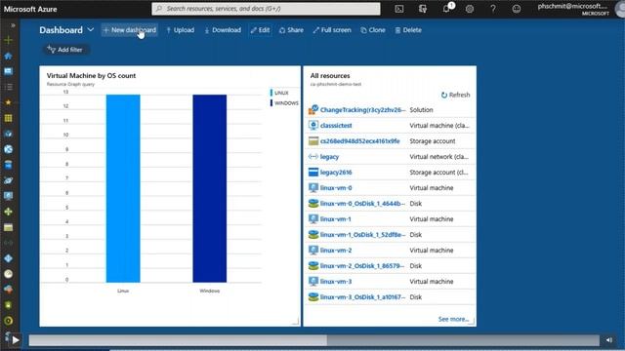The image size is (625, 351).
Task: Click See more in All resources tile
Action: [x=453, y=319]
